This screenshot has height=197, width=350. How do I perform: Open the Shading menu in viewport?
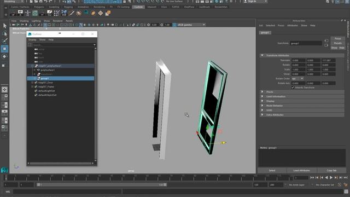[24, 21]
